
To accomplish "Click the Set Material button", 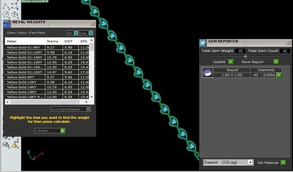I will pos(271,162).
